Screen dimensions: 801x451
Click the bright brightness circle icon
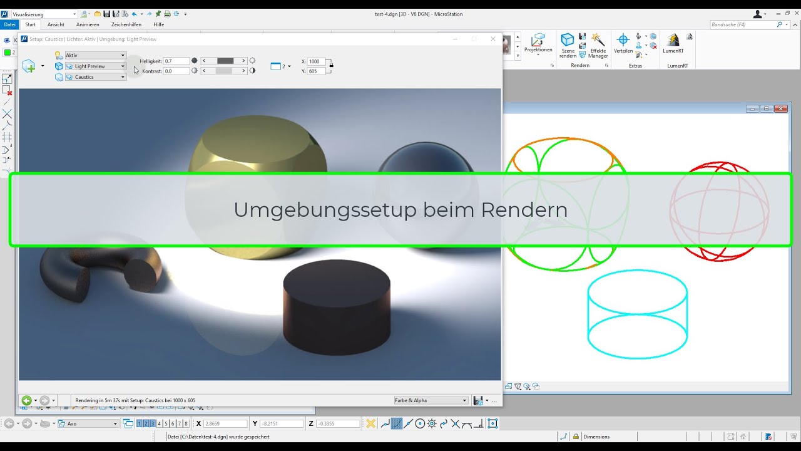pos(253,61)
